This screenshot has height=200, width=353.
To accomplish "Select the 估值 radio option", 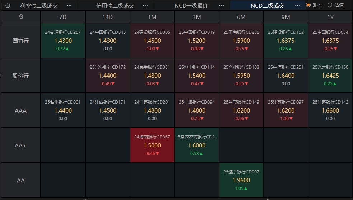I will 335,5.
